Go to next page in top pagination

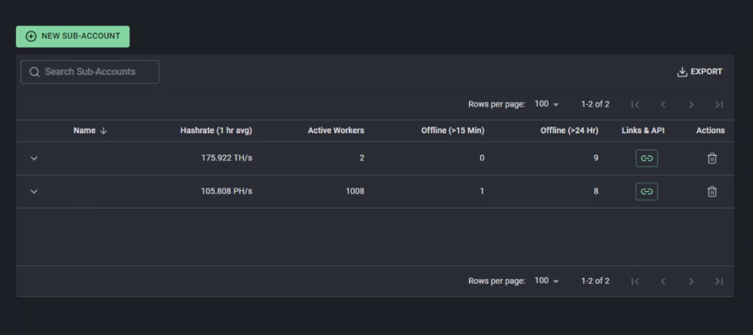(691, 105)
